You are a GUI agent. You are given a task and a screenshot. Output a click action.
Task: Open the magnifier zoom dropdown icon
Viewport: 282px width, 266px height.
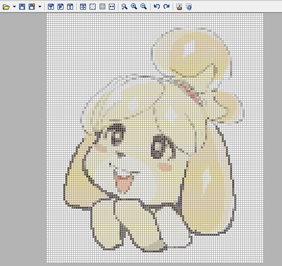pyautogui.click(x=124, y=7)
